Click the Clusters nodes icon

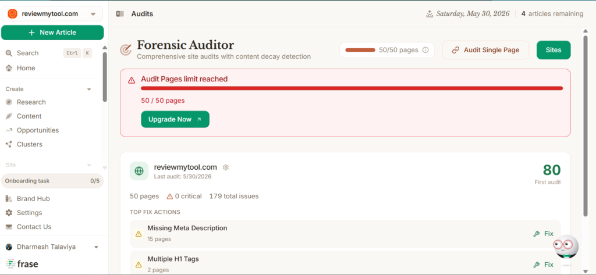tap(9, 144)
